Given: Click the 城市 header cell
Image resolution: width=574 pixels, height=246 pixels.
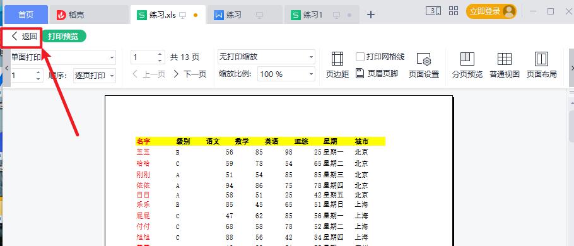Looking at the screenshot, I should point(361,141).
